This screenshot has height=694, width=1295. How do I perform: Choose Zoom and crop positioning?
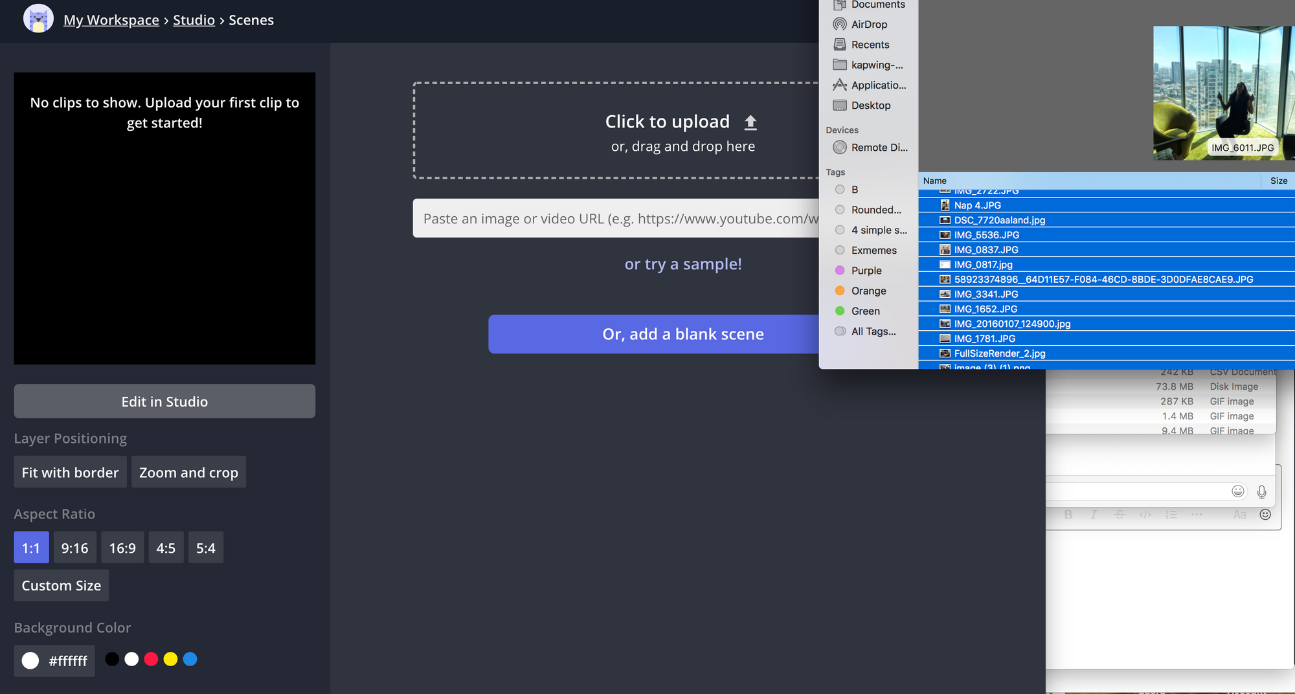[188, 472]
